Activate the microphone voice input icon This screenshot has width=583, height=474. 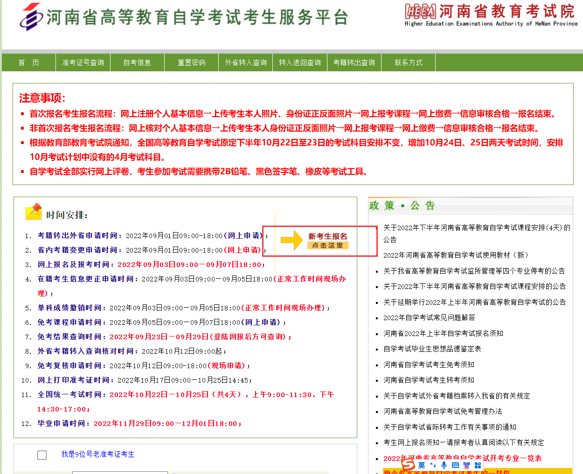(x=444, y=465)
